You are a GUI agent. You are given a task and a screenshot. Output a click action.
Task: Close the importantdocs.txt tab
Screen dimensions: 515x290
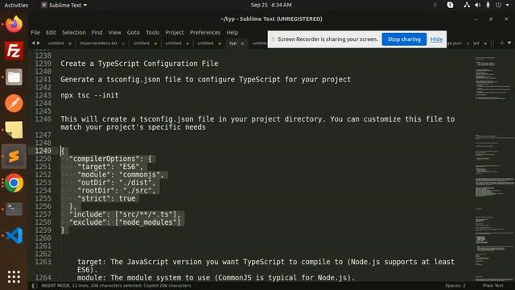[x=123, y=43]
